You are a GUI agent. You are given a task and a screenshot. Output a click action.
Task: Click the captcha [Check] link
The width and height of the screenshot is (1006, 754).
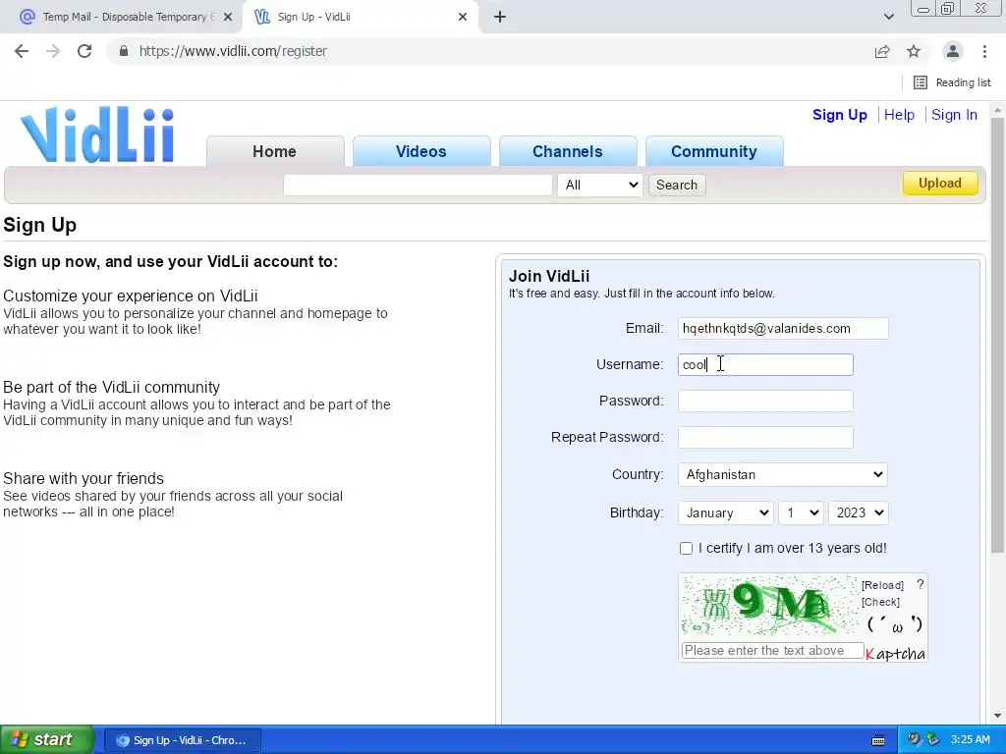tap(880, 602)
